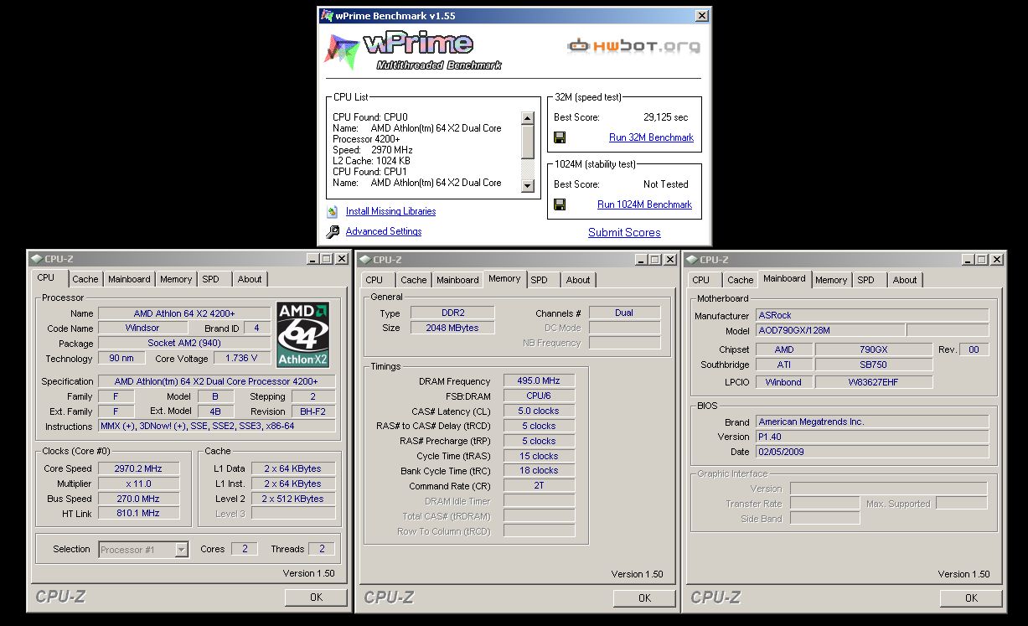Select Memory tab in Mainboard window
The image size is (1028, 626).
[831, 280]
